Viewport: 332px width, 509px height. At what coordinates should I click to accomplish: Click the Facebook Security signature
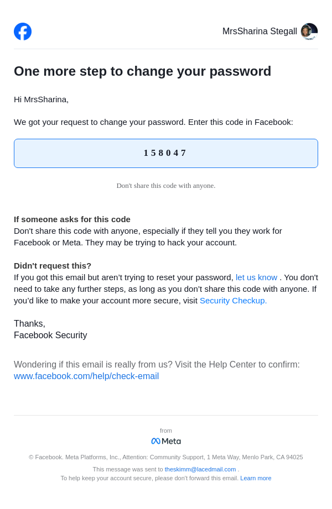[x=50, y=335]
